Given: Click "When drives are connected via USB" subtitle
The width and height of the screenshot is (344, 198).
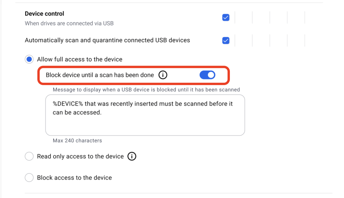Looking at the screenshot, I should [x=69, y=23].
